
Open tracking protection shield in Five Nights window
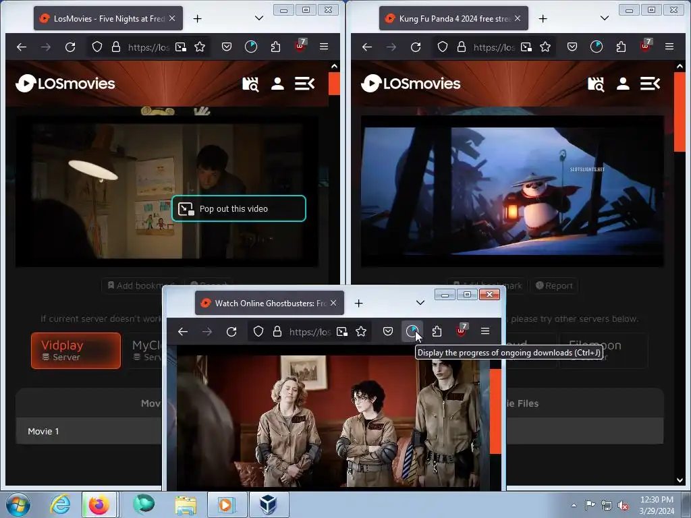tap(97, 47)
